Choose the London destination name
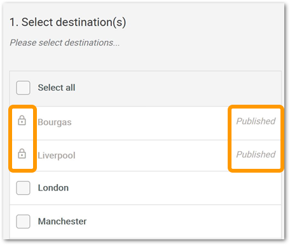 (53, 188)
